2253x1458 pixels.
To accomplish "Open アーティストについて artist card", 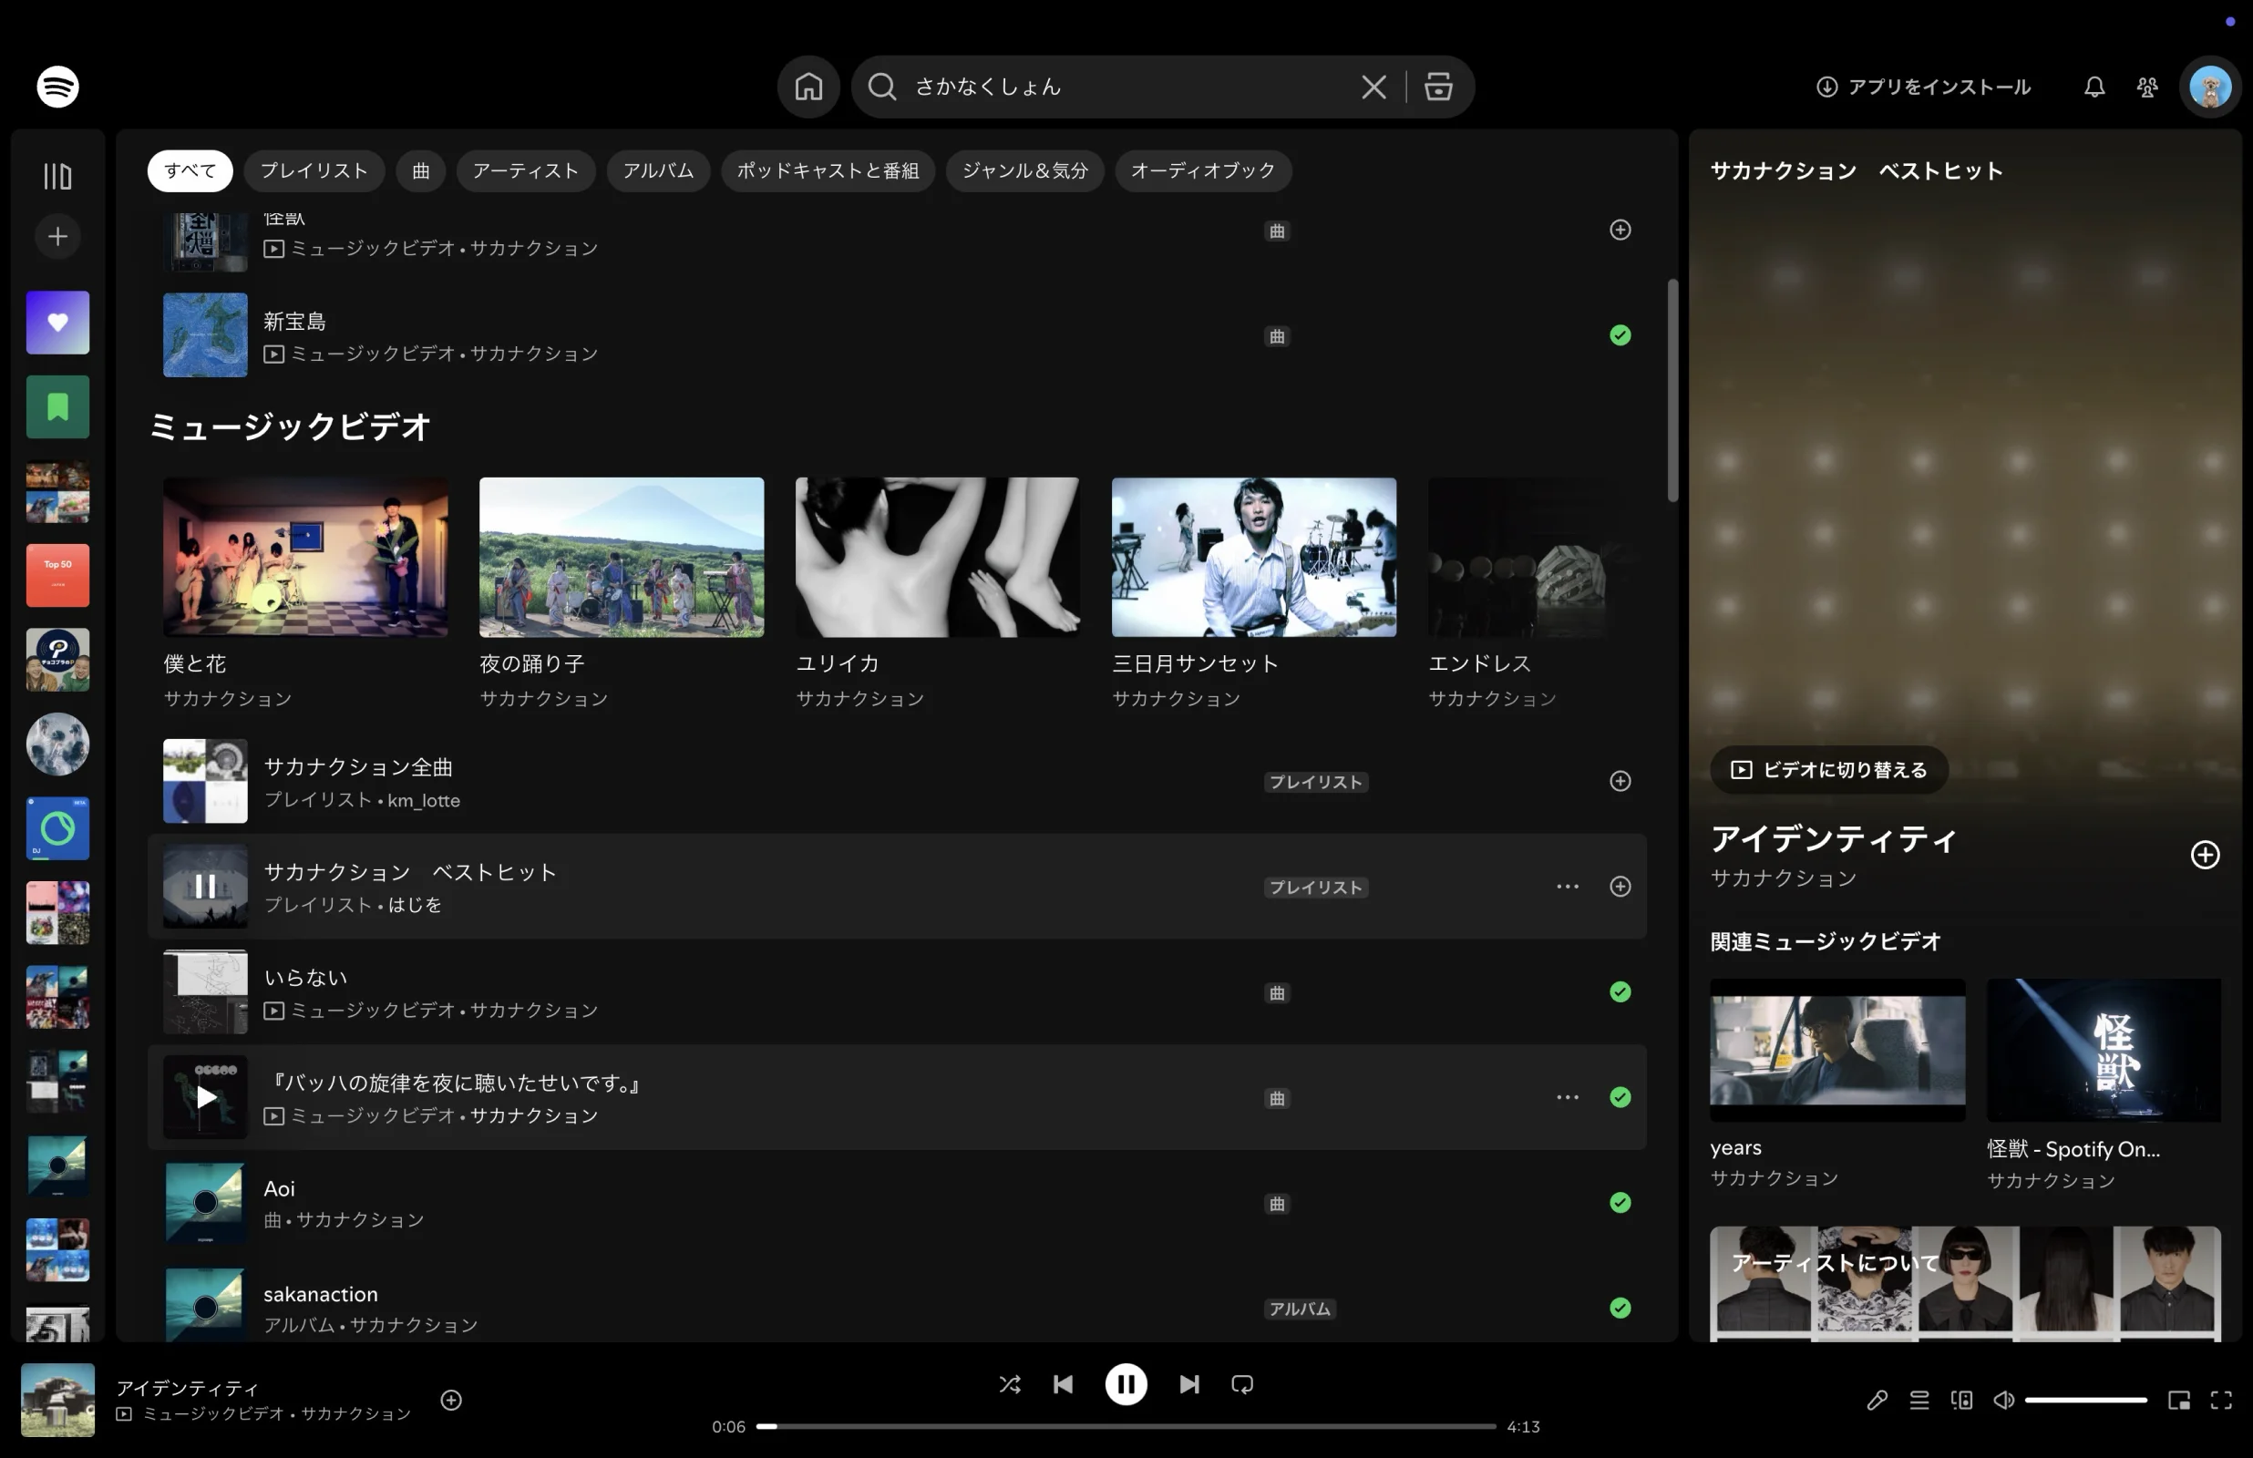I will coord(1964,1284).
